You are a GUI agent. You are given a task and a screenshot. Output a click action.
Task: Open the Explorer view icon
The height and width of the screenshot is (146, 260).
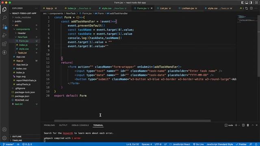point(4,9)
